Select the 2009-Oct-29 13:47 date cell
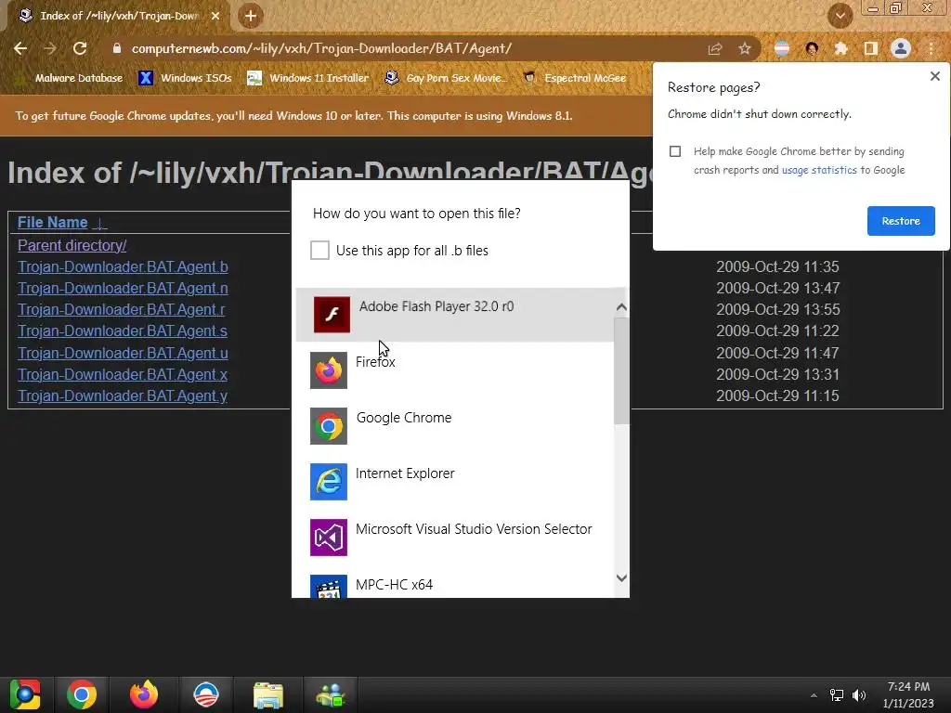Image resolution: width=951 pixels, height=713 pixels. coord(777,288)
